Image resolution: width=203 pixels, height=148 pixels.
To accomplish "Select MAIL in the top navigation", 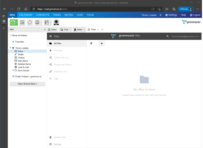I will (13, 15).
